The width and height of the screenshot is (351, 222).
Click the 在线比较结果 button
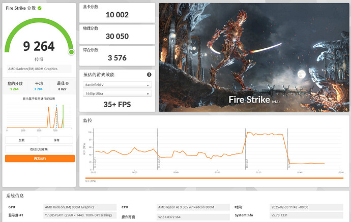coord(39,149)
